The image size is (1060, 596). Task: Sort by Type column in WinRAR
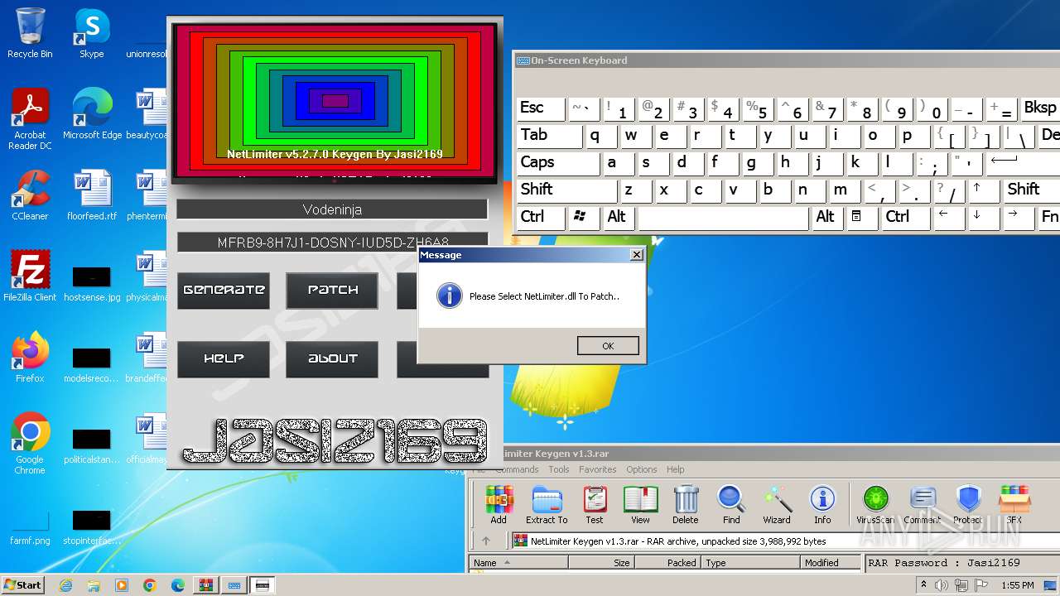(751, 563)
